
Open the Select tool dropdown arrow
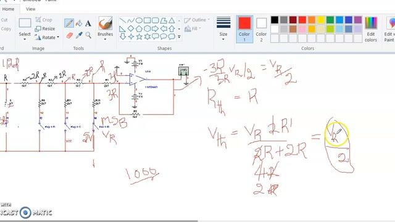pyautogui.click(x=25, y=39)
